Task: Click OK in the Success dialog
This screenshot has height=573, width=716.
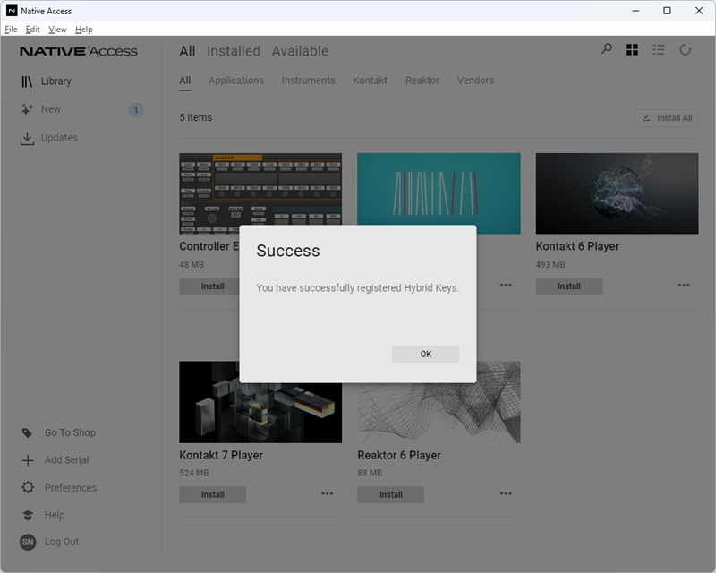Action: pos(426,355)
